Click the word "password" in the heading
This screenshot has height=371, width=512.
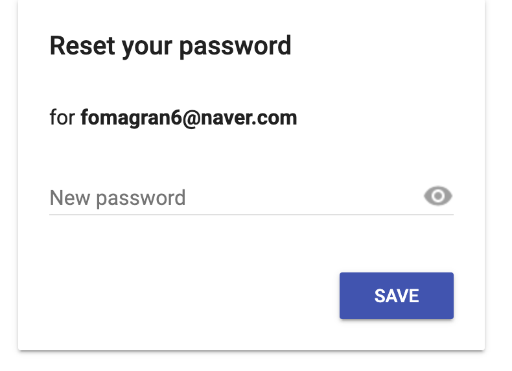tap(235, 47)
